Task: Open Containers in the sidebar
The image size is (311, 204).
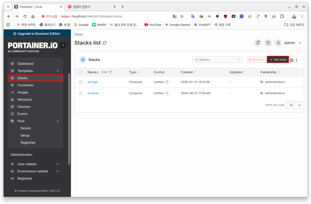Action: pos(35,85)
